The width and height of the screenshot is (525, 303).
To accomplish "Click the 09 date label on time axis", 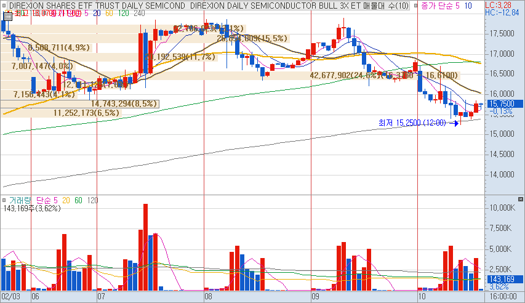I will click(x=315, y=297).
